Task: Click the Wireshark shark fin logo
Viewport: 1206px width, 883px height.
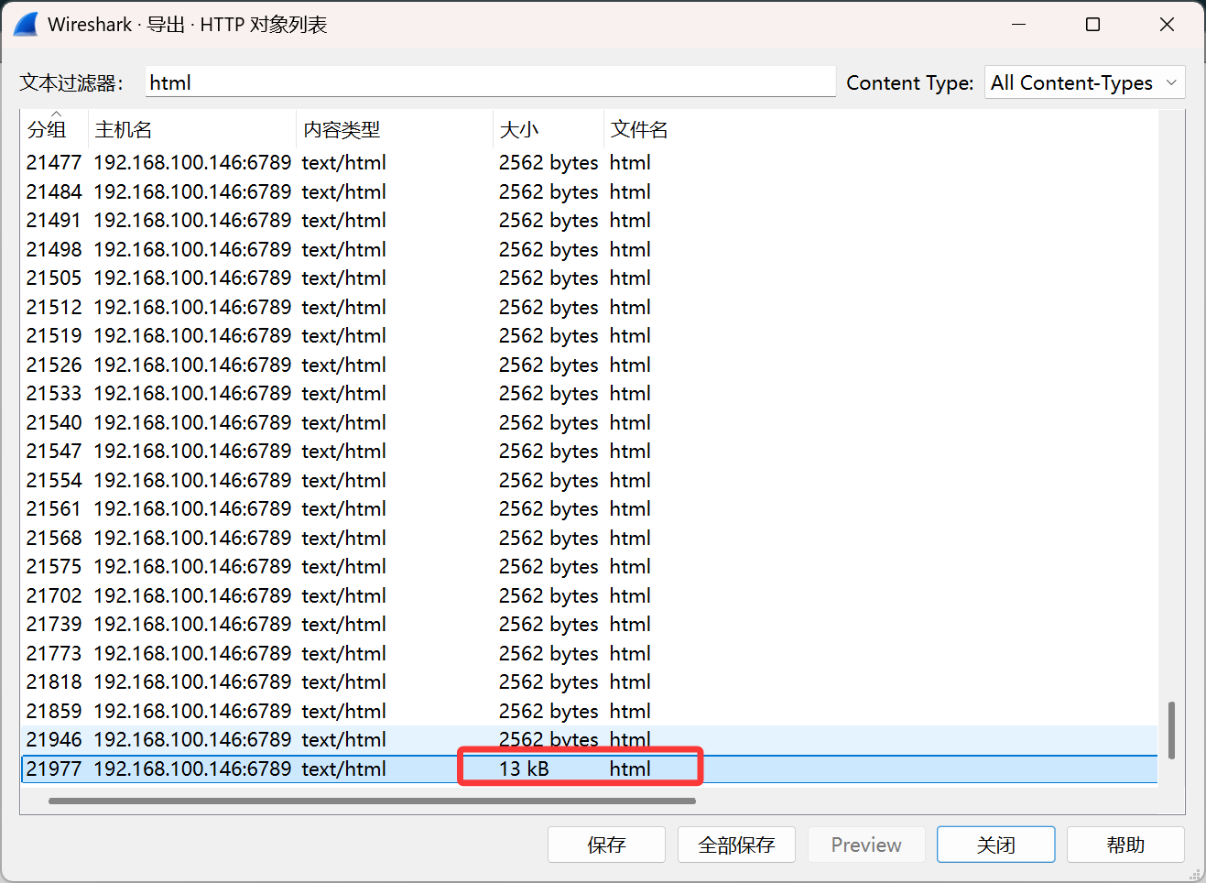Action: [26, 25]
